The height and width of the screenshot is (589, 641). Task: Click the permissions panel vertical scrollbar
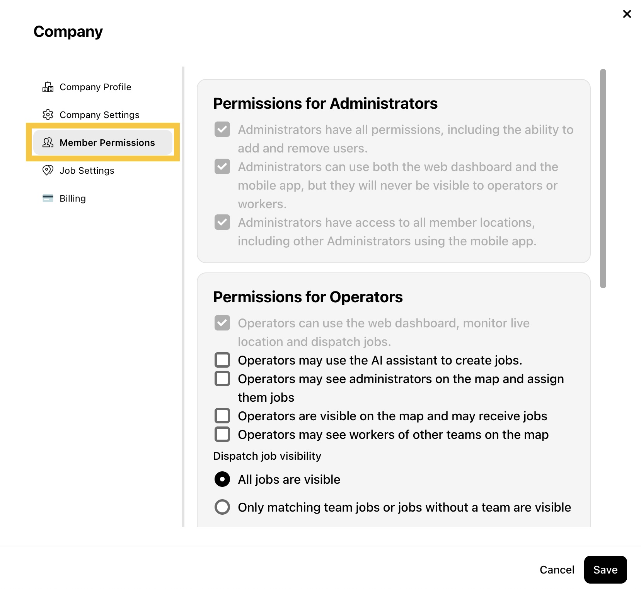coord(603,178)
